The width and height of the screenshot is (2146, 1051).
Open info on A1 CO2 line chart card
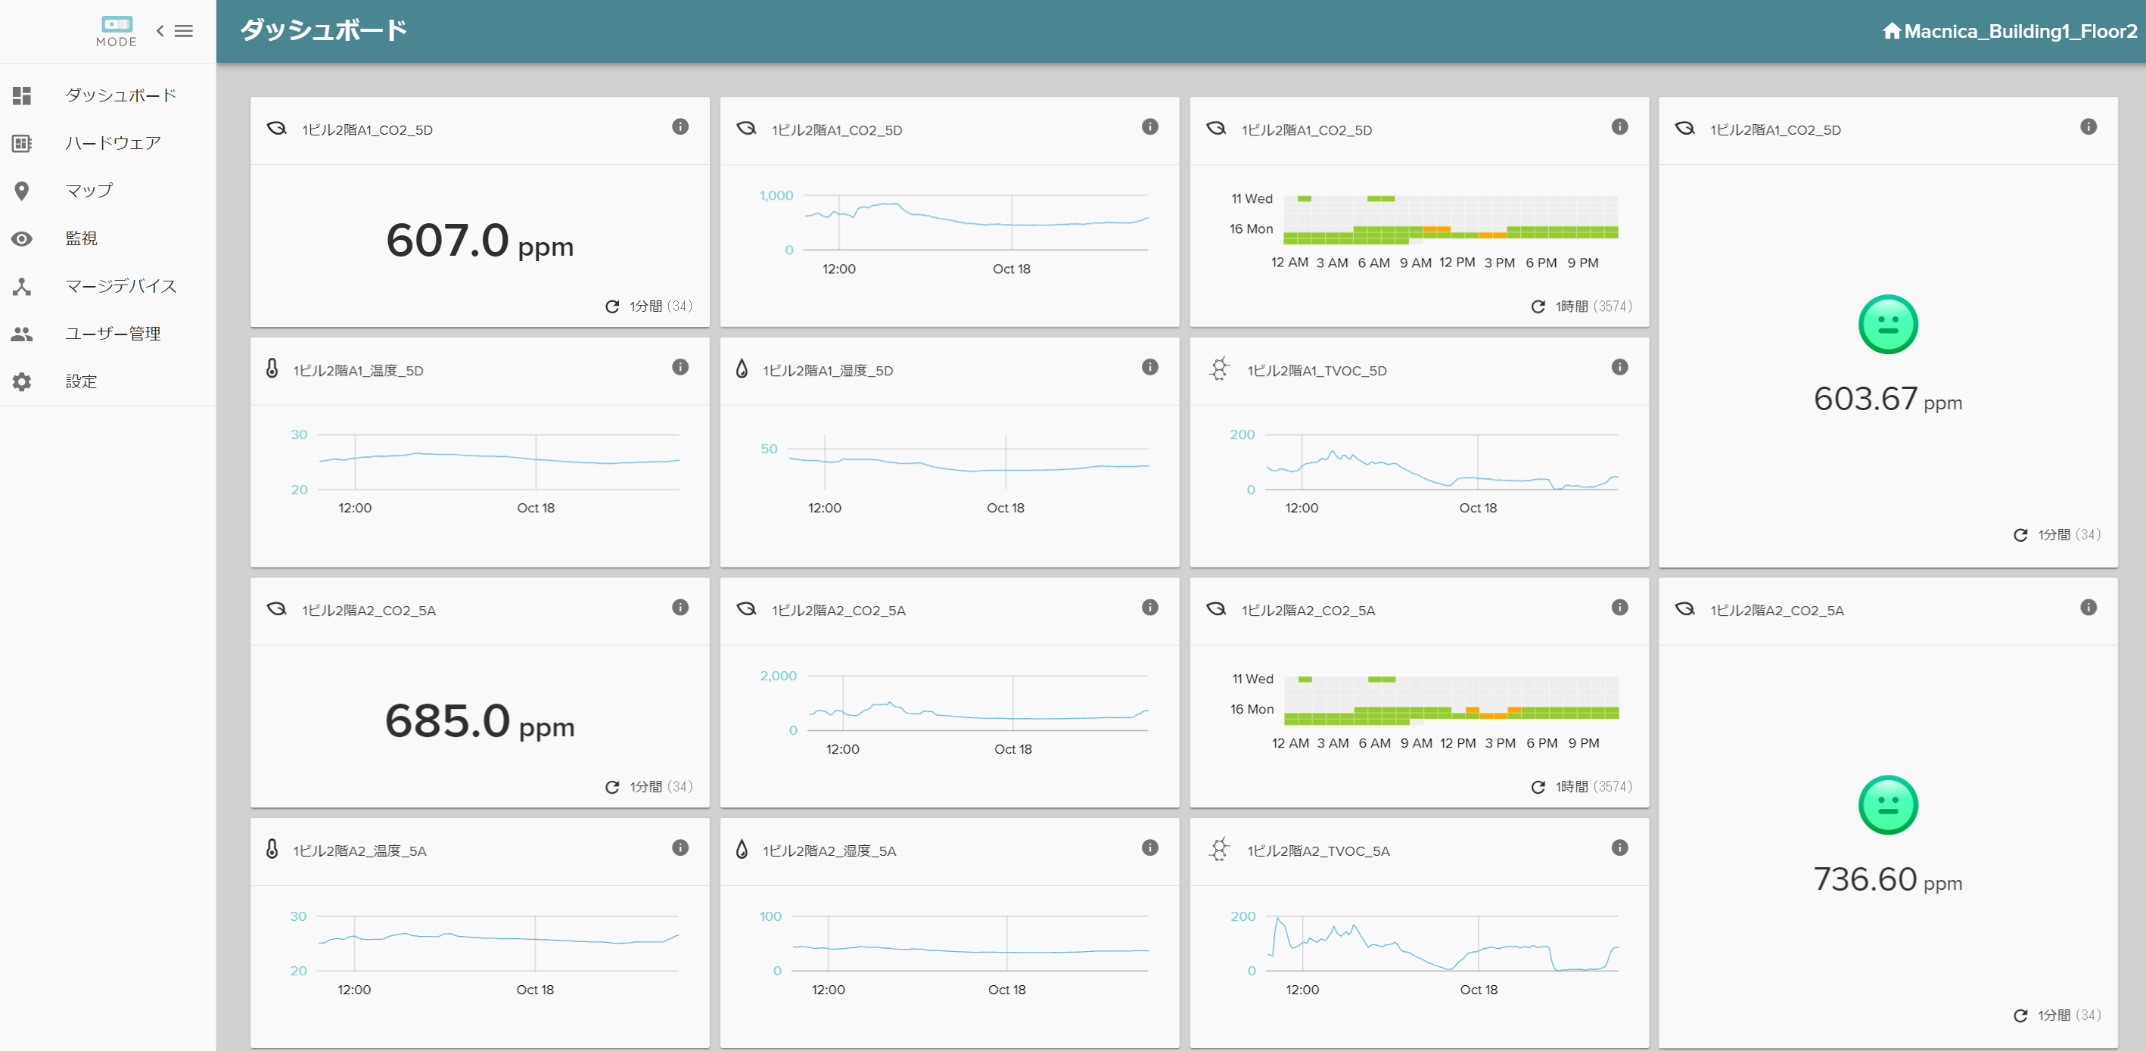[1149, 126]
